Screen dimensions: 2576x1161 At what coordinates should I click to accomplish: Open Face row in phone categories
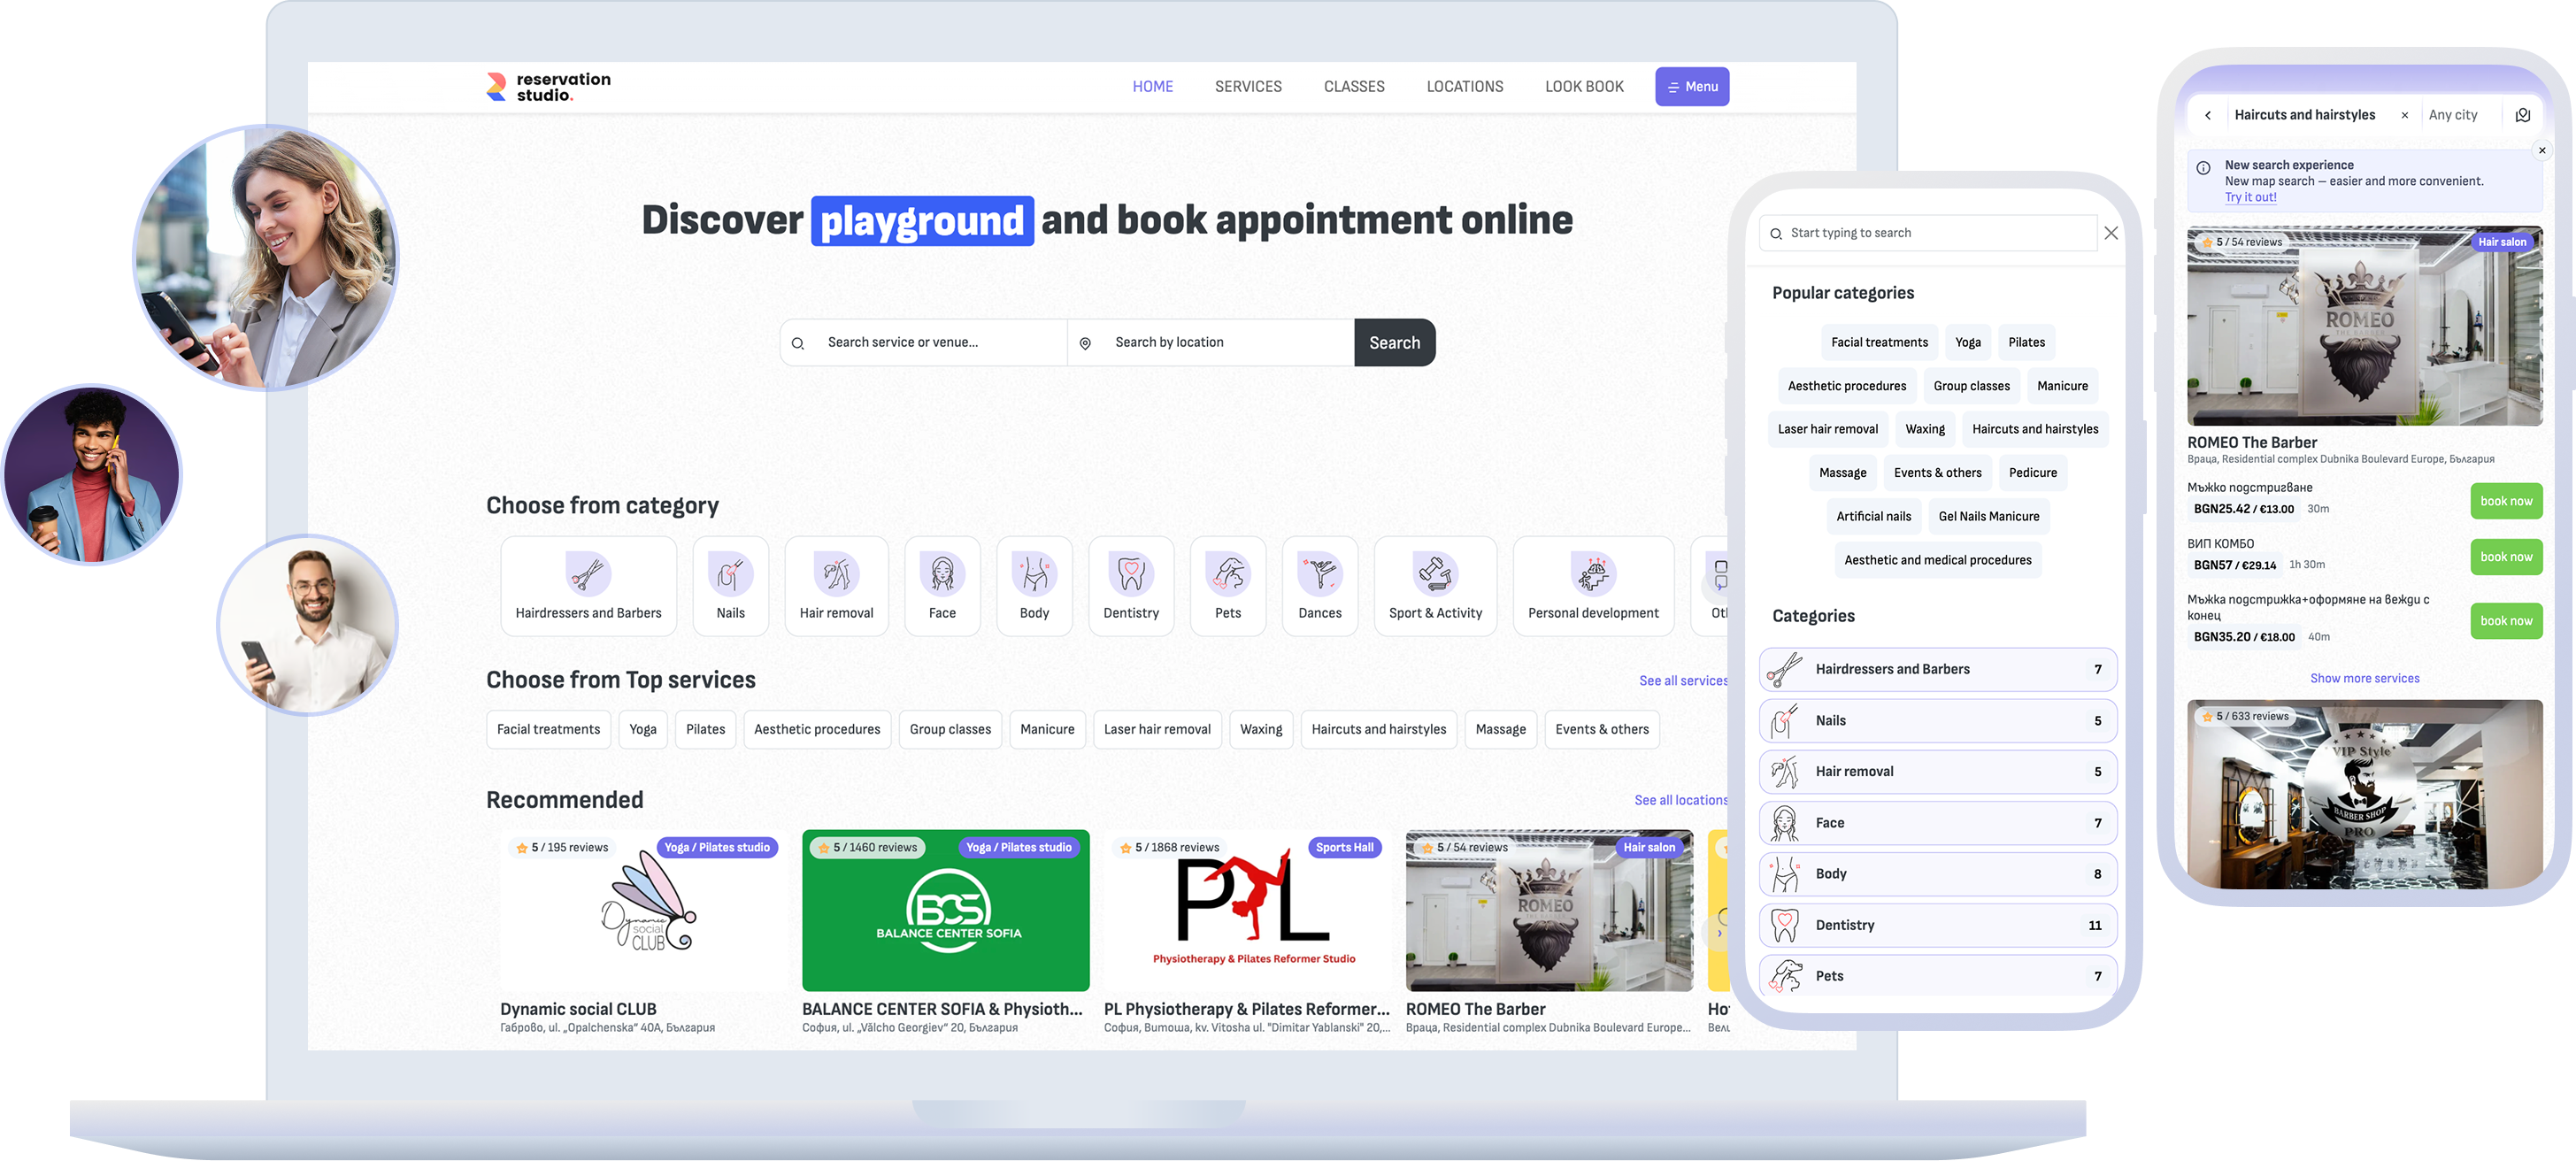(x=1937, y=822)
